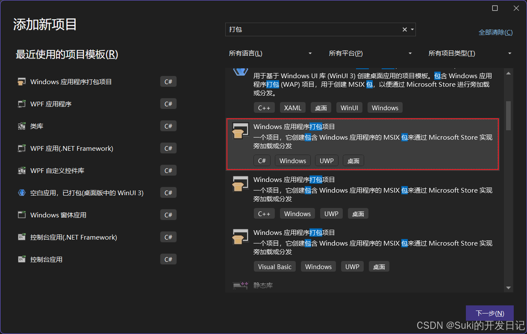
Task: Click the XAML tag on WinUI template
Action: point(293,108)
